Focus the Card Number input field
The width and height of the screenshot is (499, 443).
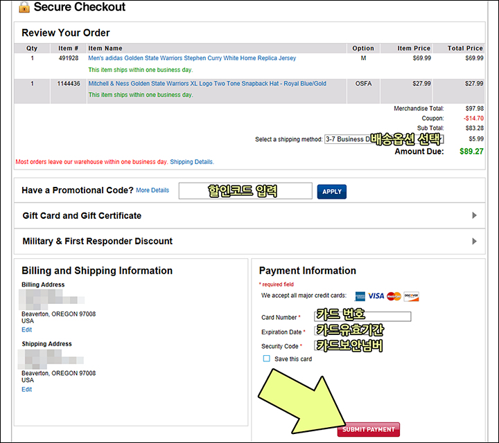362,316
